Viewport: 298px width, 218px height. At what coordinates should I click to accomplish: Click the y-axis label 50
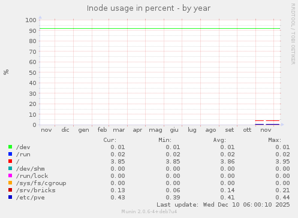[x=32, y=72]
